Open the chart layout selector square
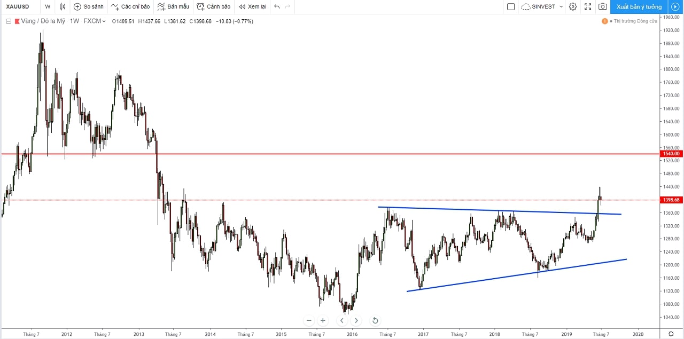 click(x=511, y=7)
